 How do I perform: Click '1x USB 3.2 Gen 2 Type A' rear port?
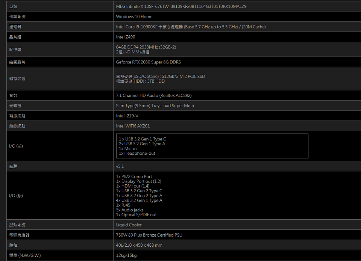click(139, 196)
